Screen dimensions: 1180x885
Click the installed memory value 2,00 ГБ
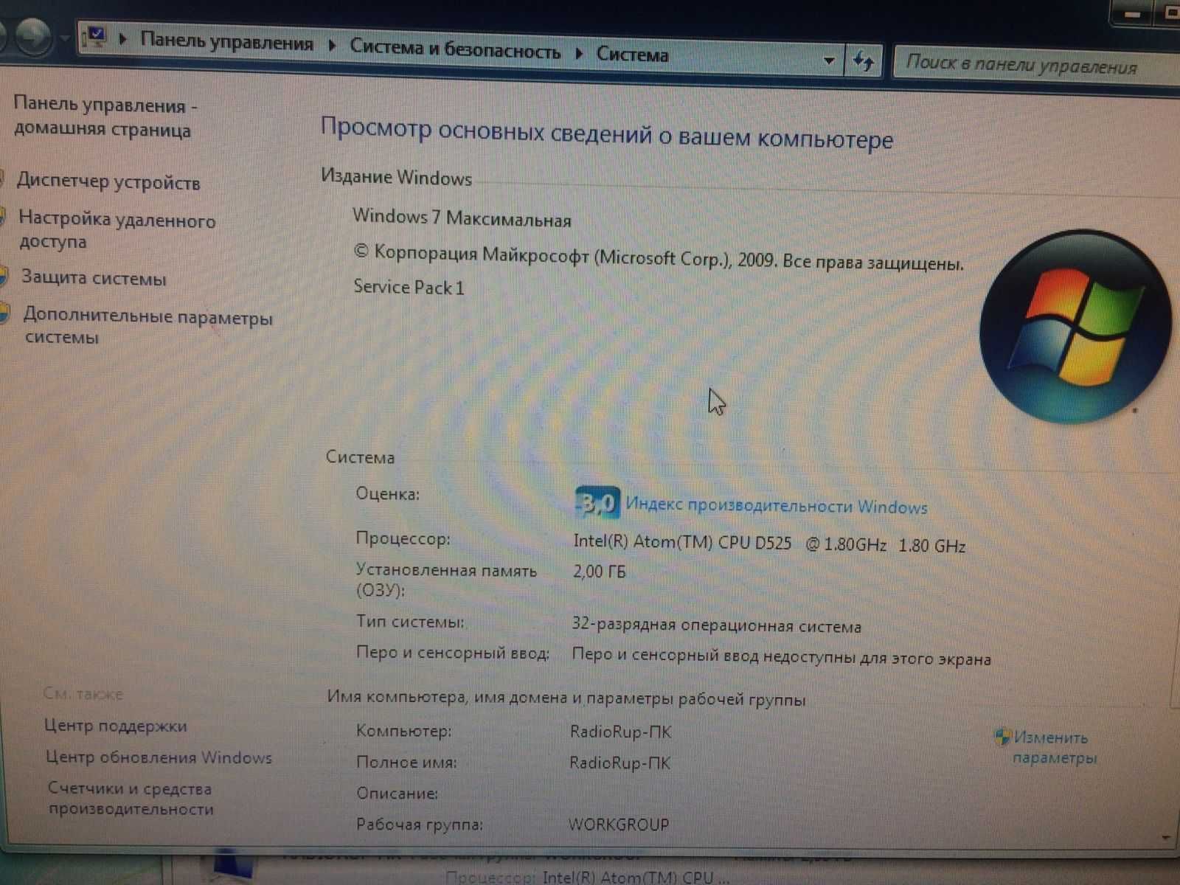599,572
